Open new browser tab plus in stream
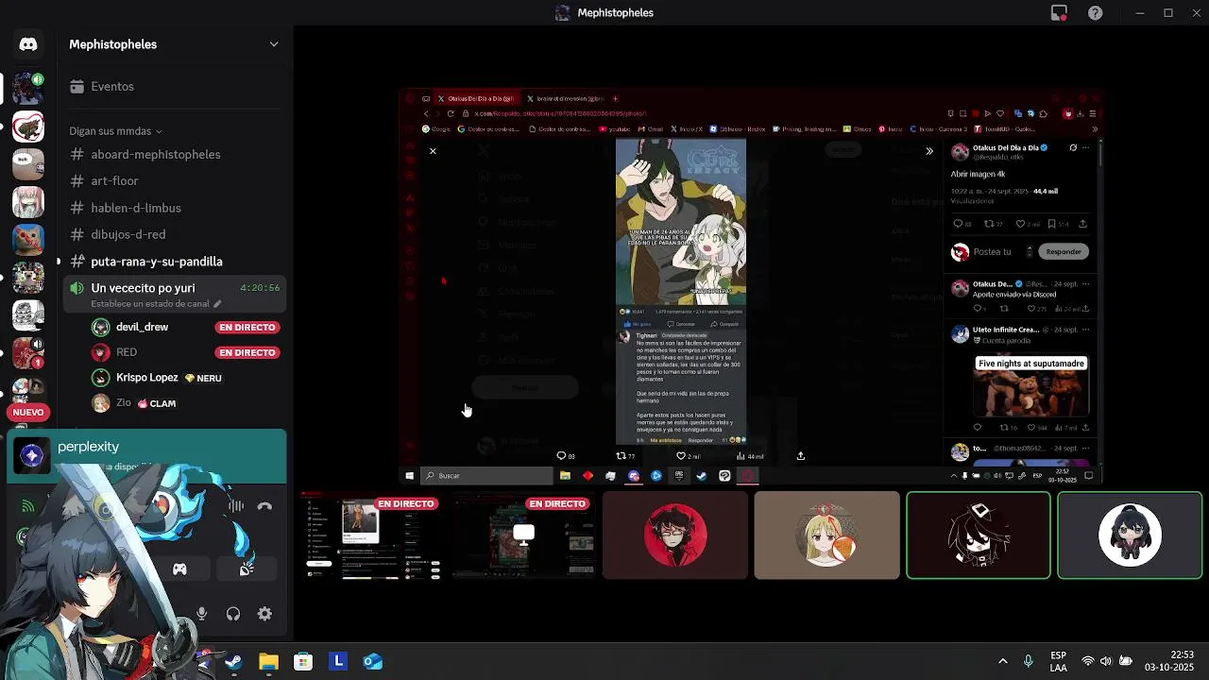 click(x=616, y=98)
